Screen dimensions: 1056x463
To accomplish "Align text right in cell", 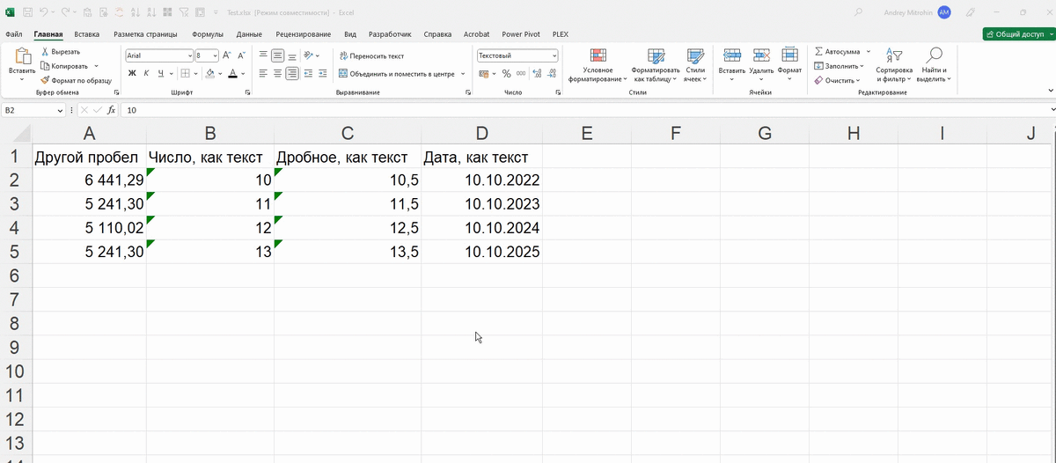I will pyautogui.click(x=292, y=74).
